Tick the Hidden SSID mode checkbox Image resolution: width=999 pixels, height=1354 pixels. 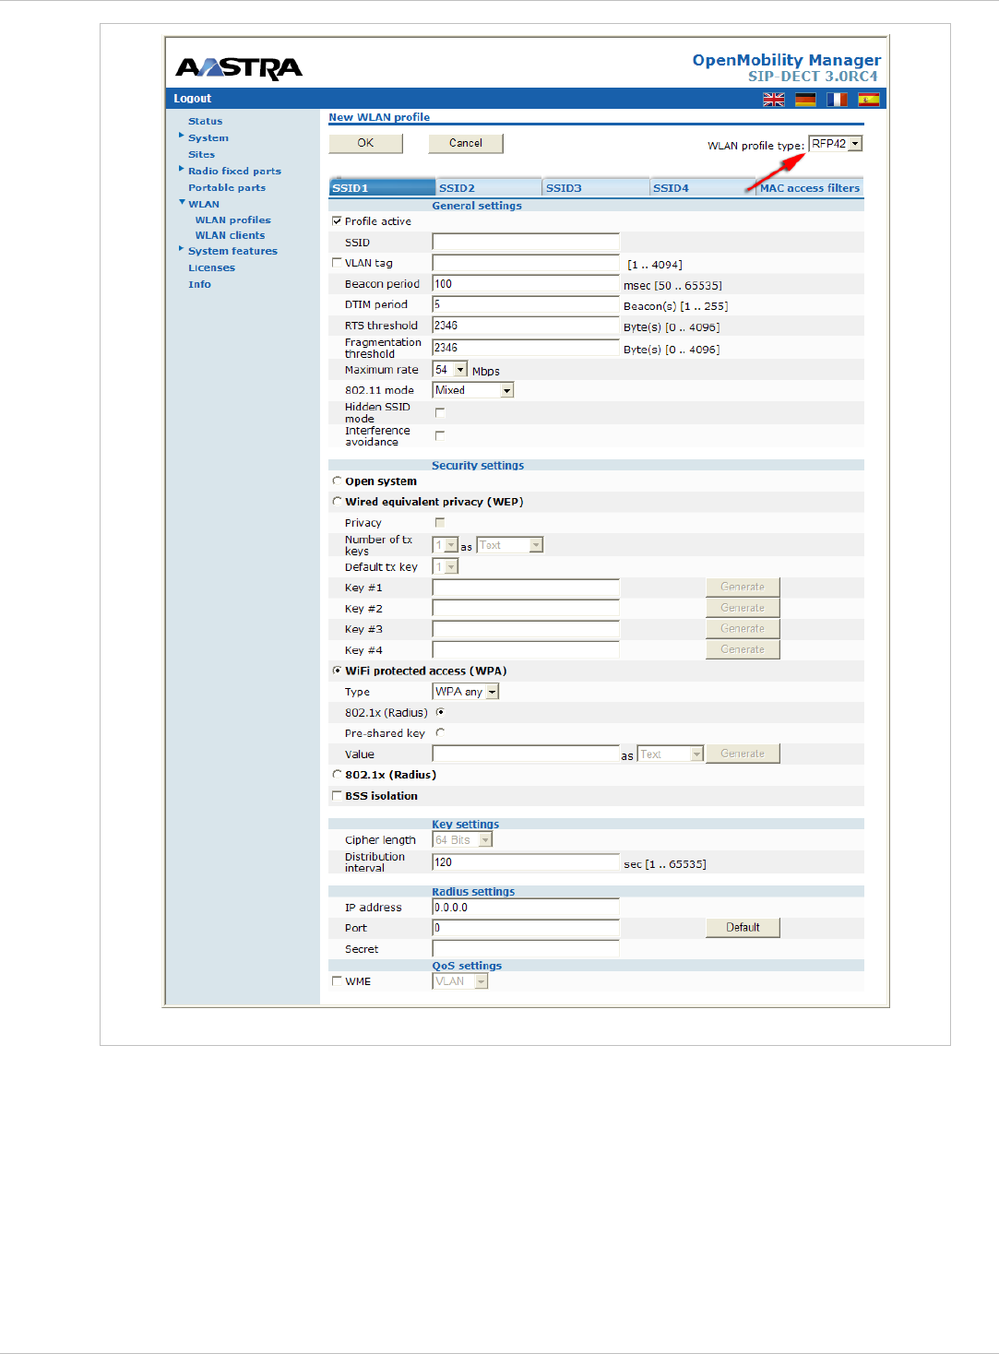coord(440,412)
